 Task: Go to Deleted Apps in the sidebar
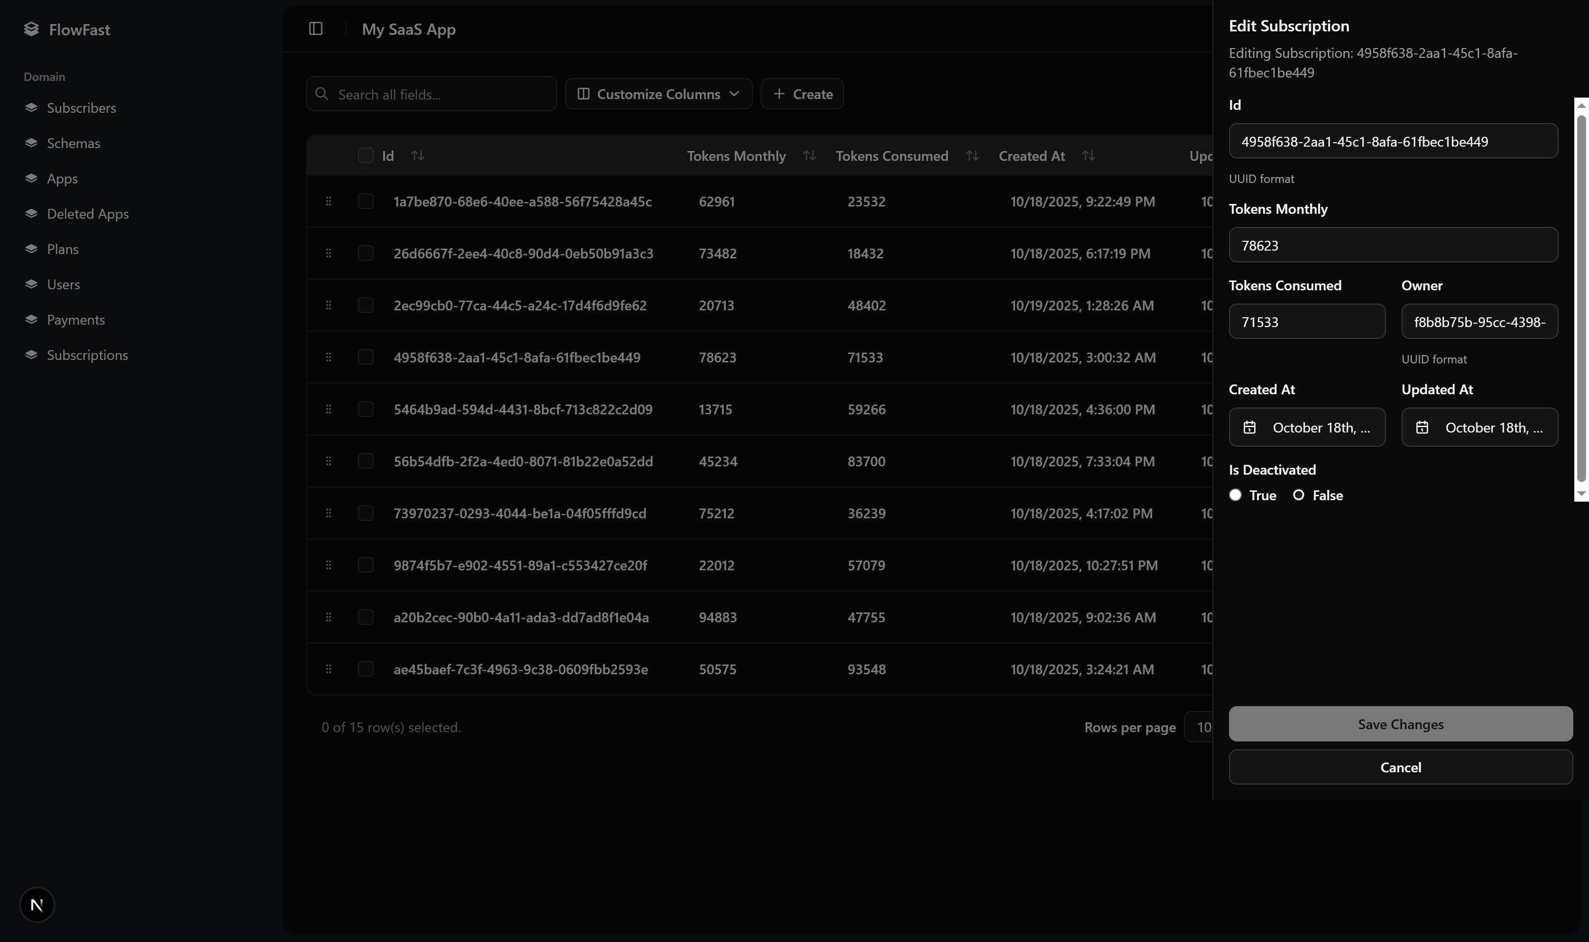88,214
